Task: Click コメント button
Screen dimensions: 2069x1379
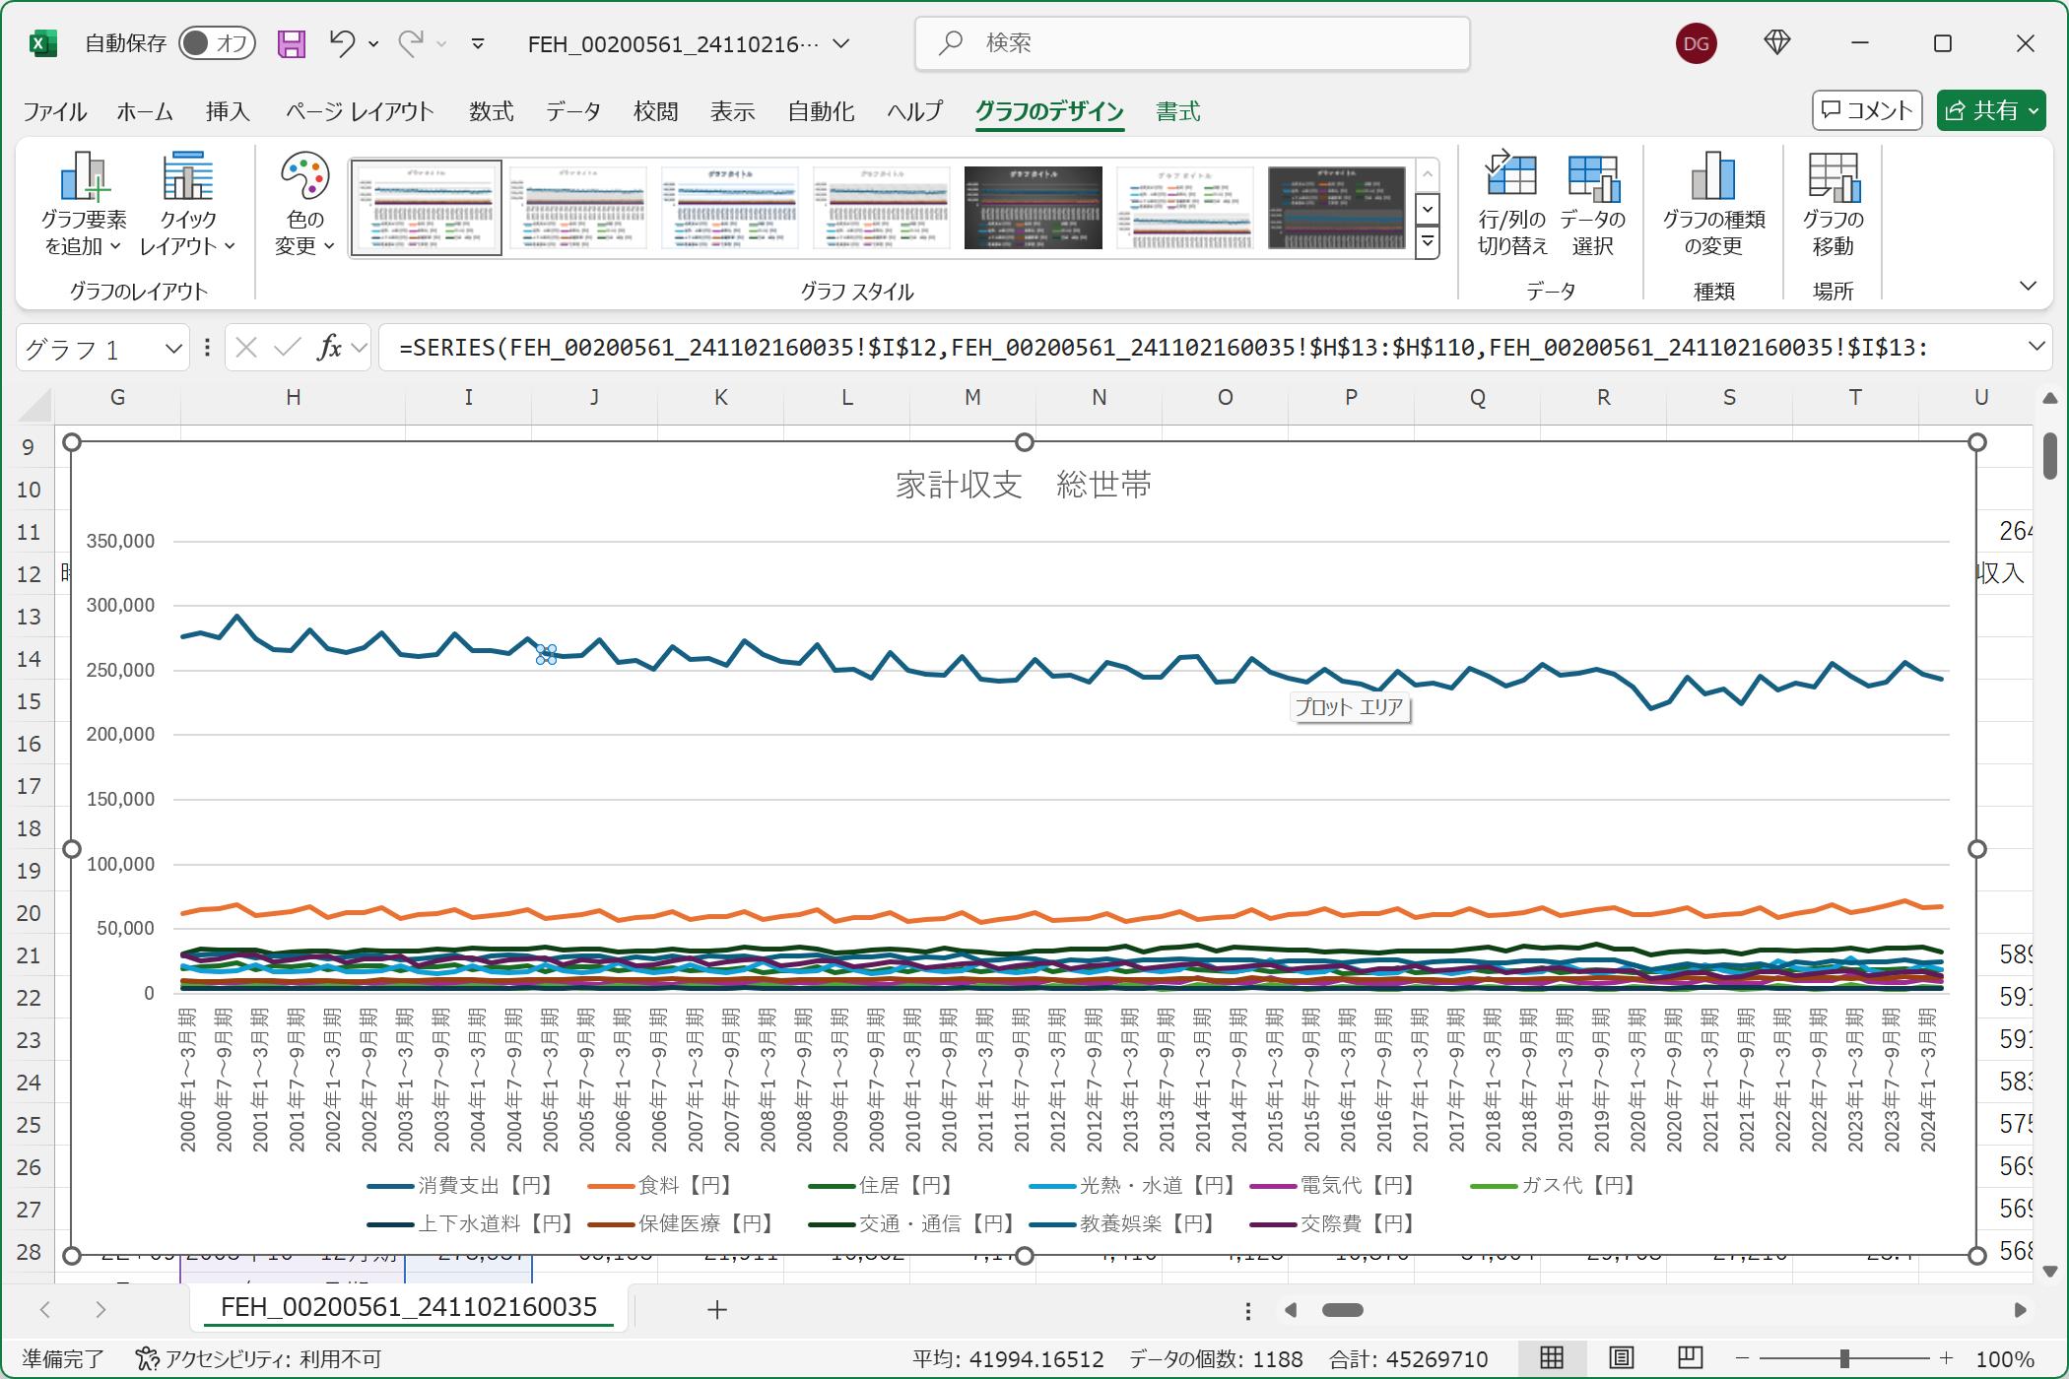Action: point(1867,110)
